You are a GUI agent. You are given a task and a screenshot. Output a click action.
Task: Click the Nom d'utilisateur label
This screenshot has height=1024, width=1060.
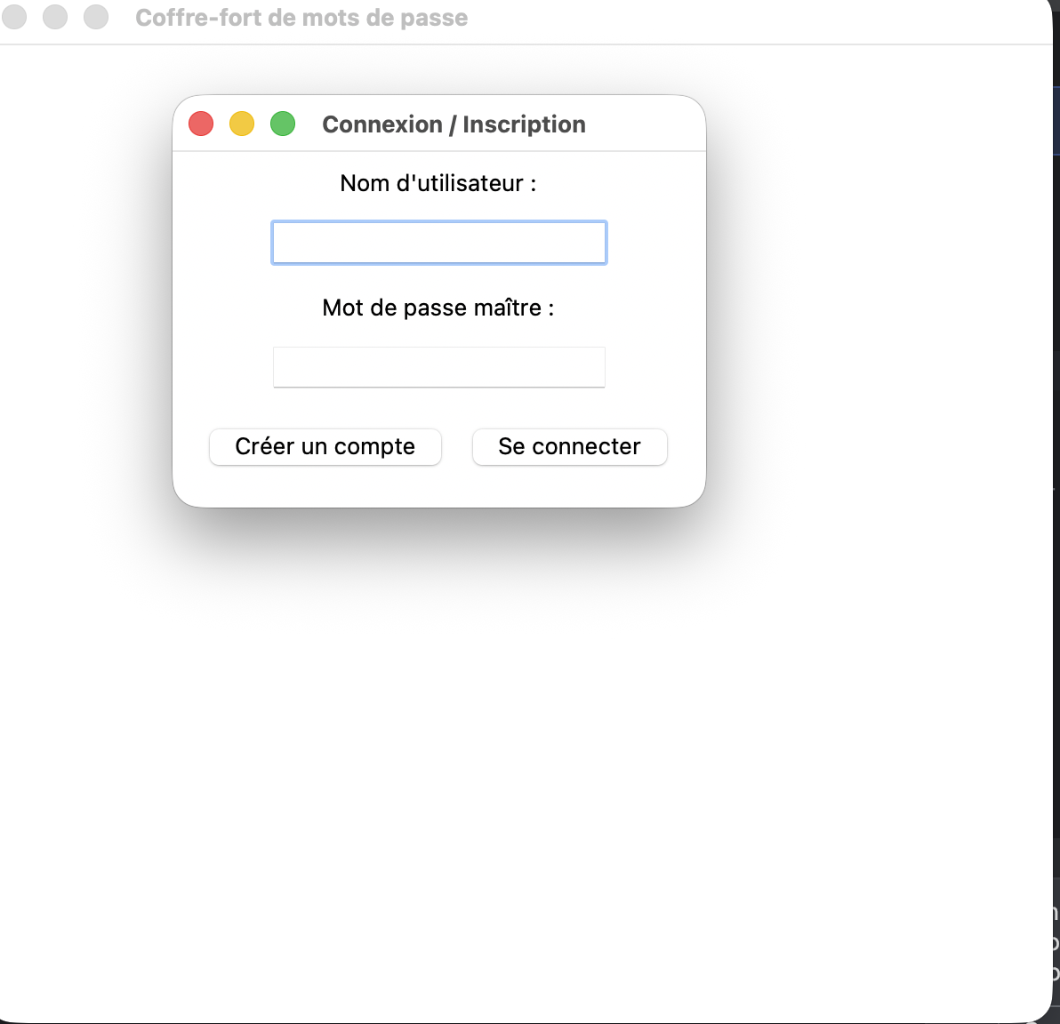click(x=438, y=183)
